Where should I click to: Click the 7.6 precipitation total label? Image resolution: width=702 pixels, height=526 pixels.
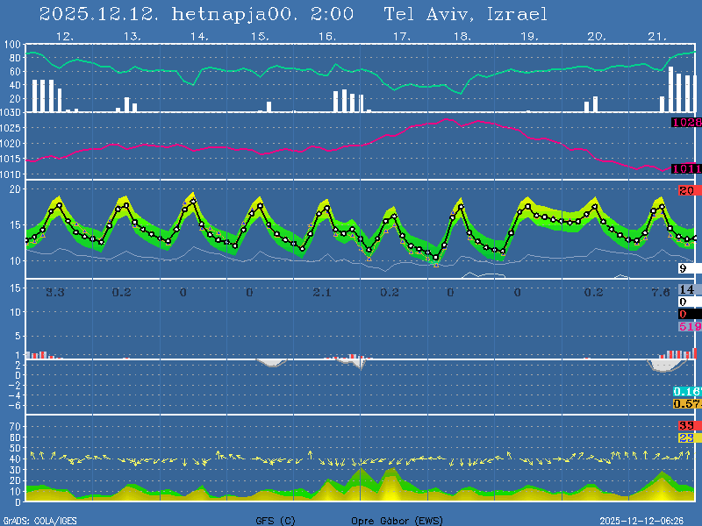tap(661, 291)
